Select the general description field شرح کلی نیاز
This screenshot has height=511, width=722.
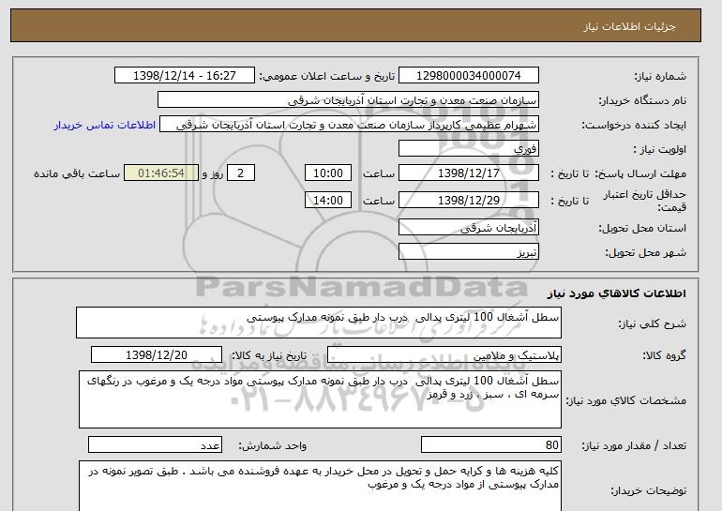319,323
